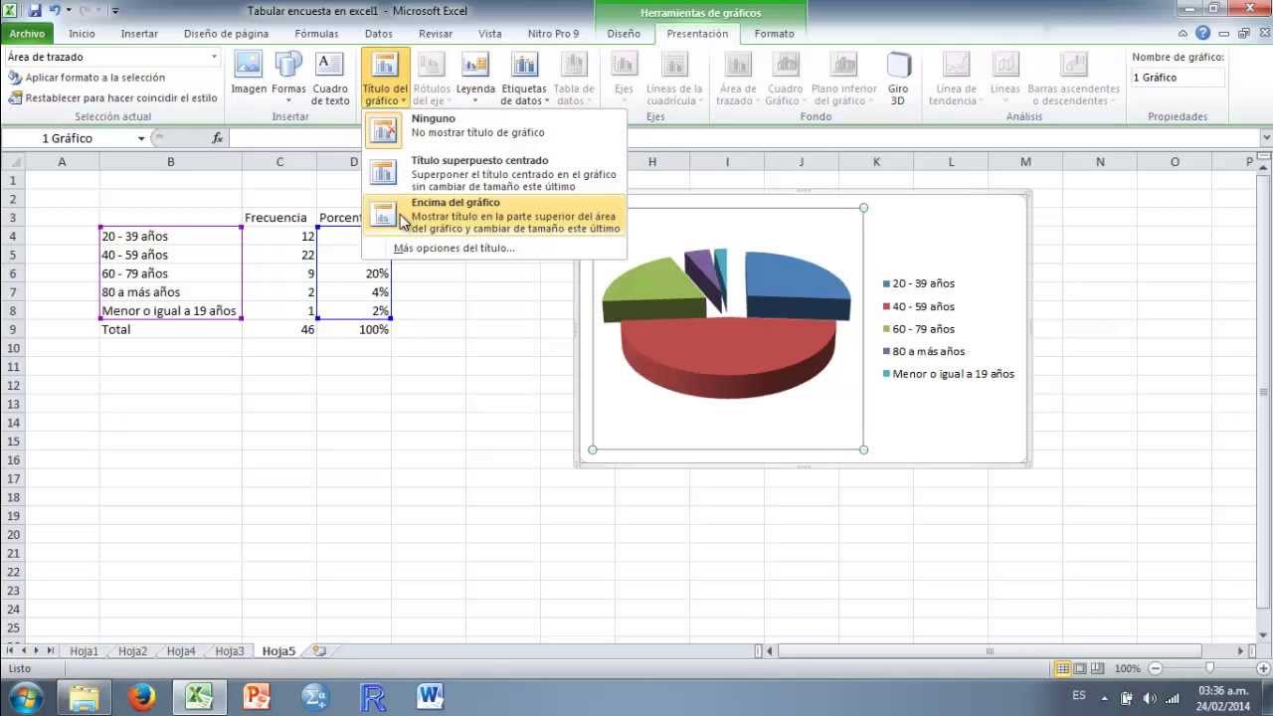Open Plano inferior del gráfico options
This screenshot has height=716, width=1273.
click(x=843, y=78)
